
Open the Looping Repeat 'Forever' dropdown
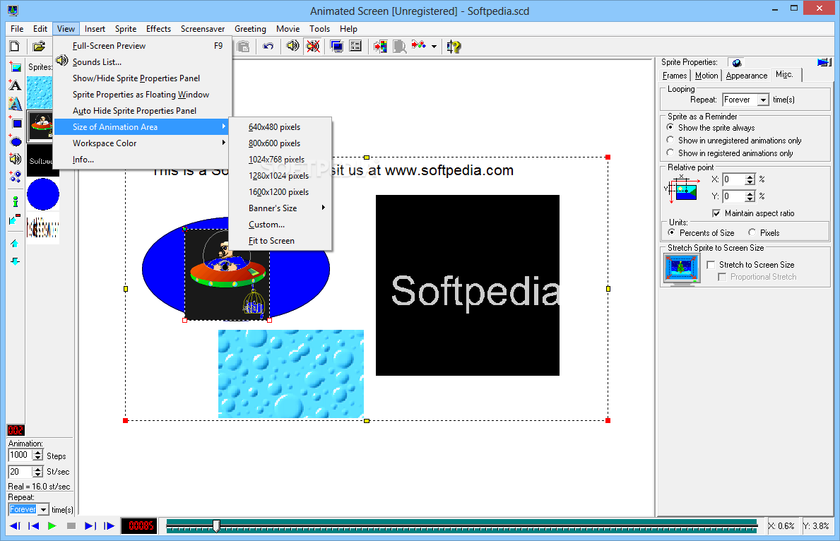pos(764,100)
